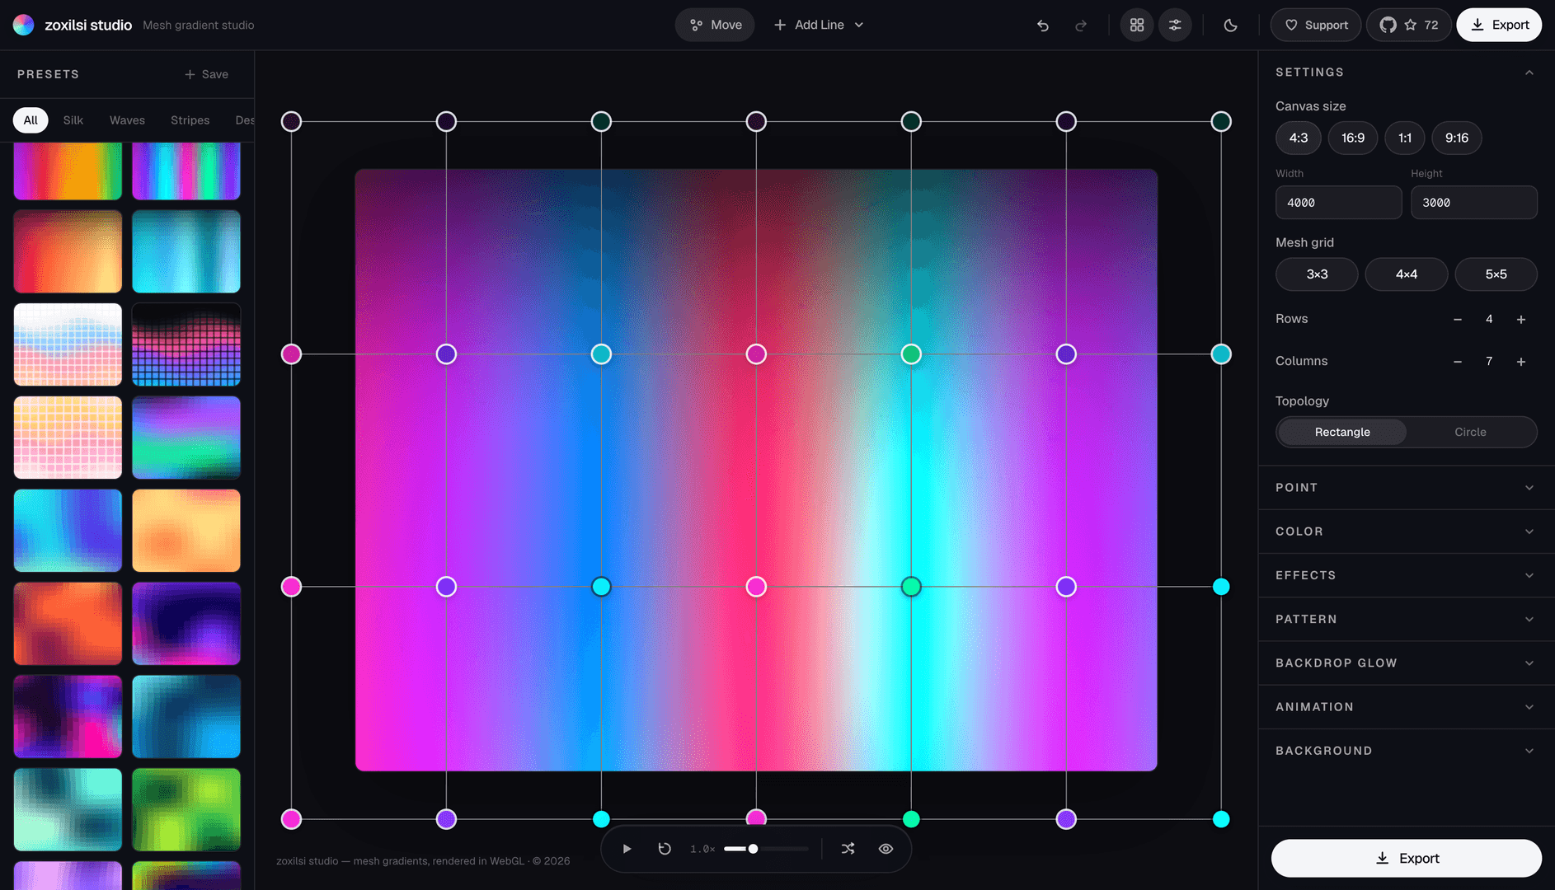Viewport: 1555px width, 890px height.
Task: Click the redo arrow icon
Action: 1081,26
